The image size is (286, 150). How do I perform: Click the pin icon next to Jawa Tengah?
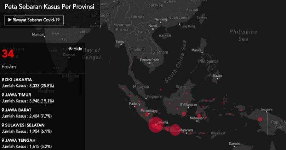(3, 141)
